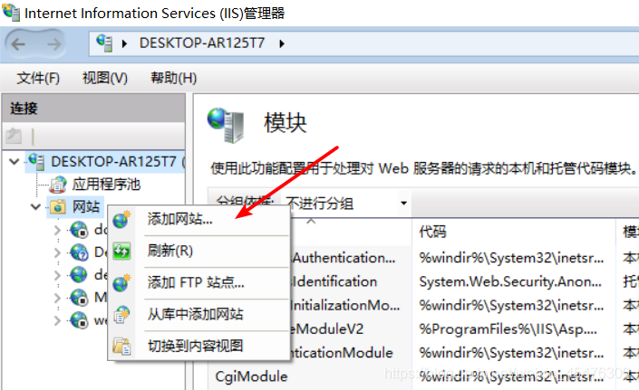Click the 应用程序池 application pool icon
The width and height of the screenshot is (639, 390).
pyautogui.click(x=58, y=185)
